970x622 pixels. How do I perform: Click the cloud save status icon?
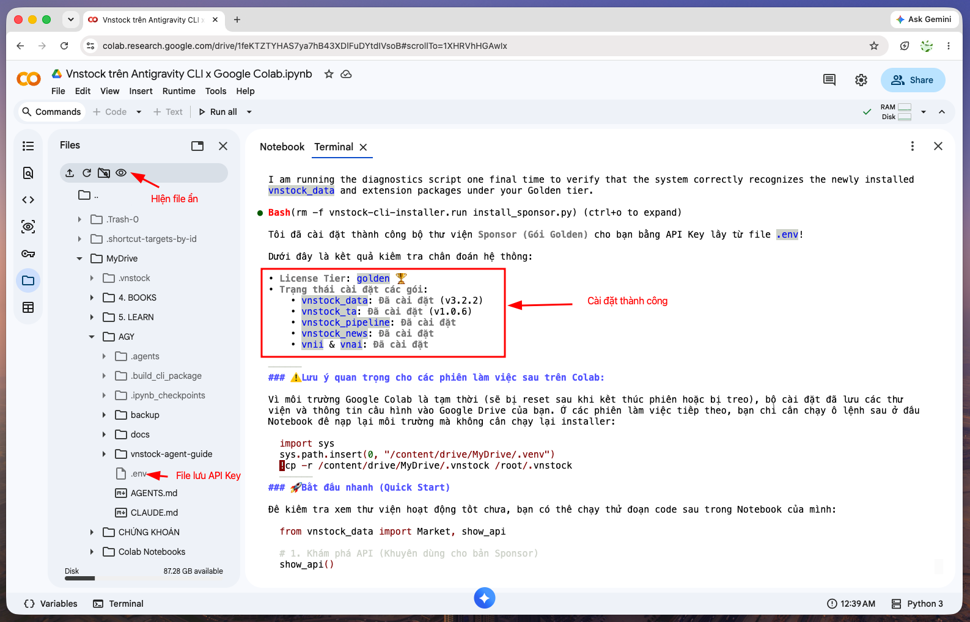pos(346,74)
